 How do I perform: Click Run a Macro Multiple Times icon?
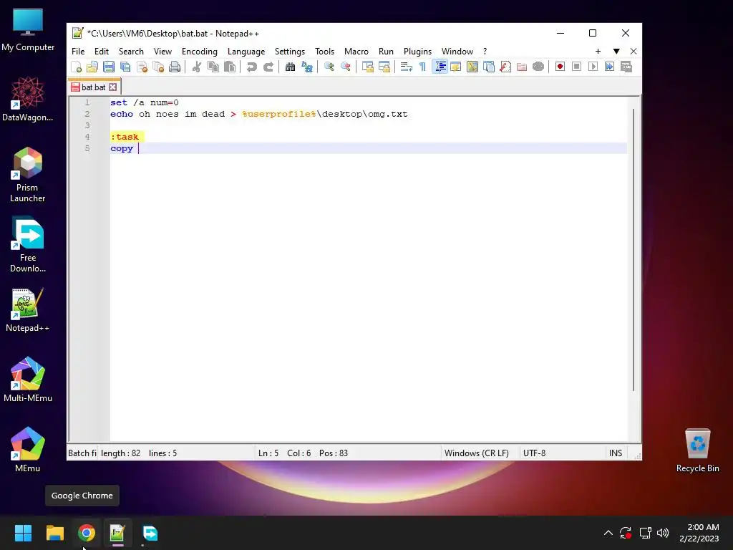coord(610,67)
